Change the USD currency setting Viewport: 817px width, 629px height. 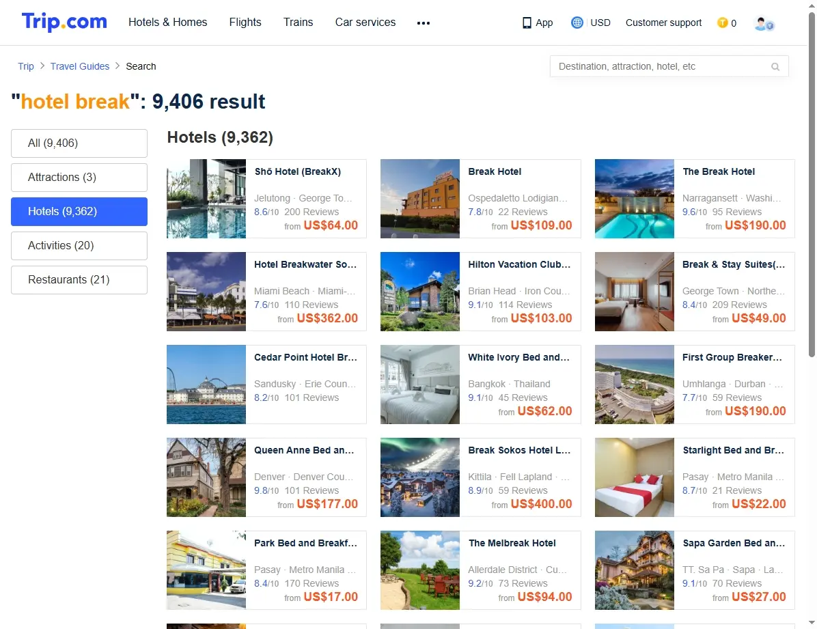600,23
